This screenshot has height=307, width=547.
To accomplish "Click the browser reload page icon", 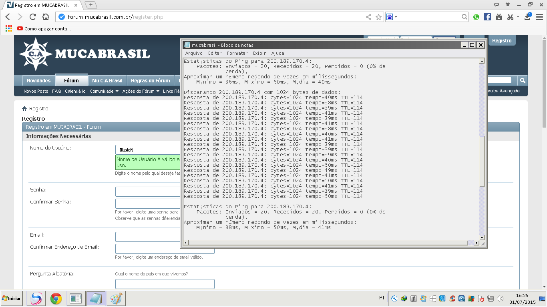I will 33,17.
